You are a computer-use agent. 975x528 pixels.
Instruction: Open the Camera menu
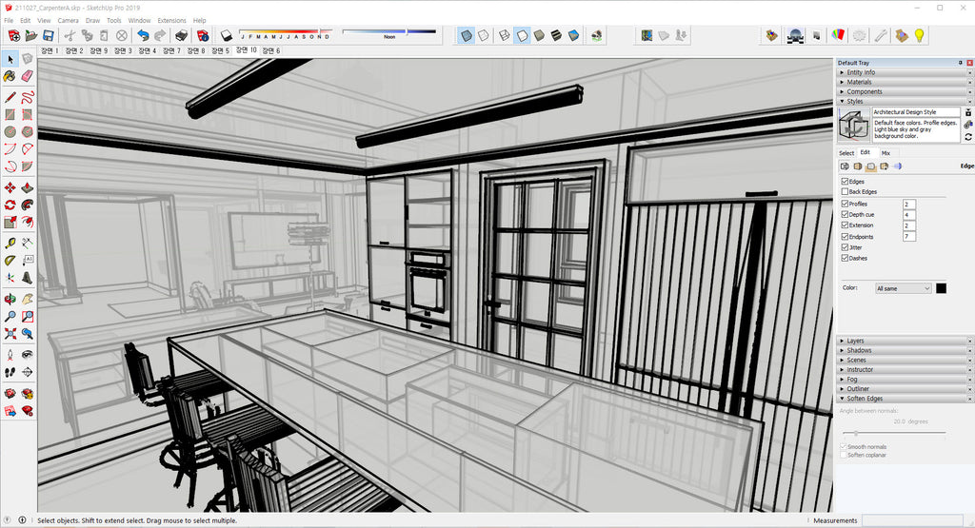[x=68, y=21]
